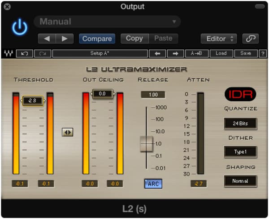Enable the Compare button
Viewport: 269px width, 219px height.
tap(97, 39)
